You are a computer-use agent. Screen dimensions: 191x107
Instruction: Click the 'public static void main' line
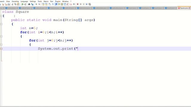coord(53,20)
